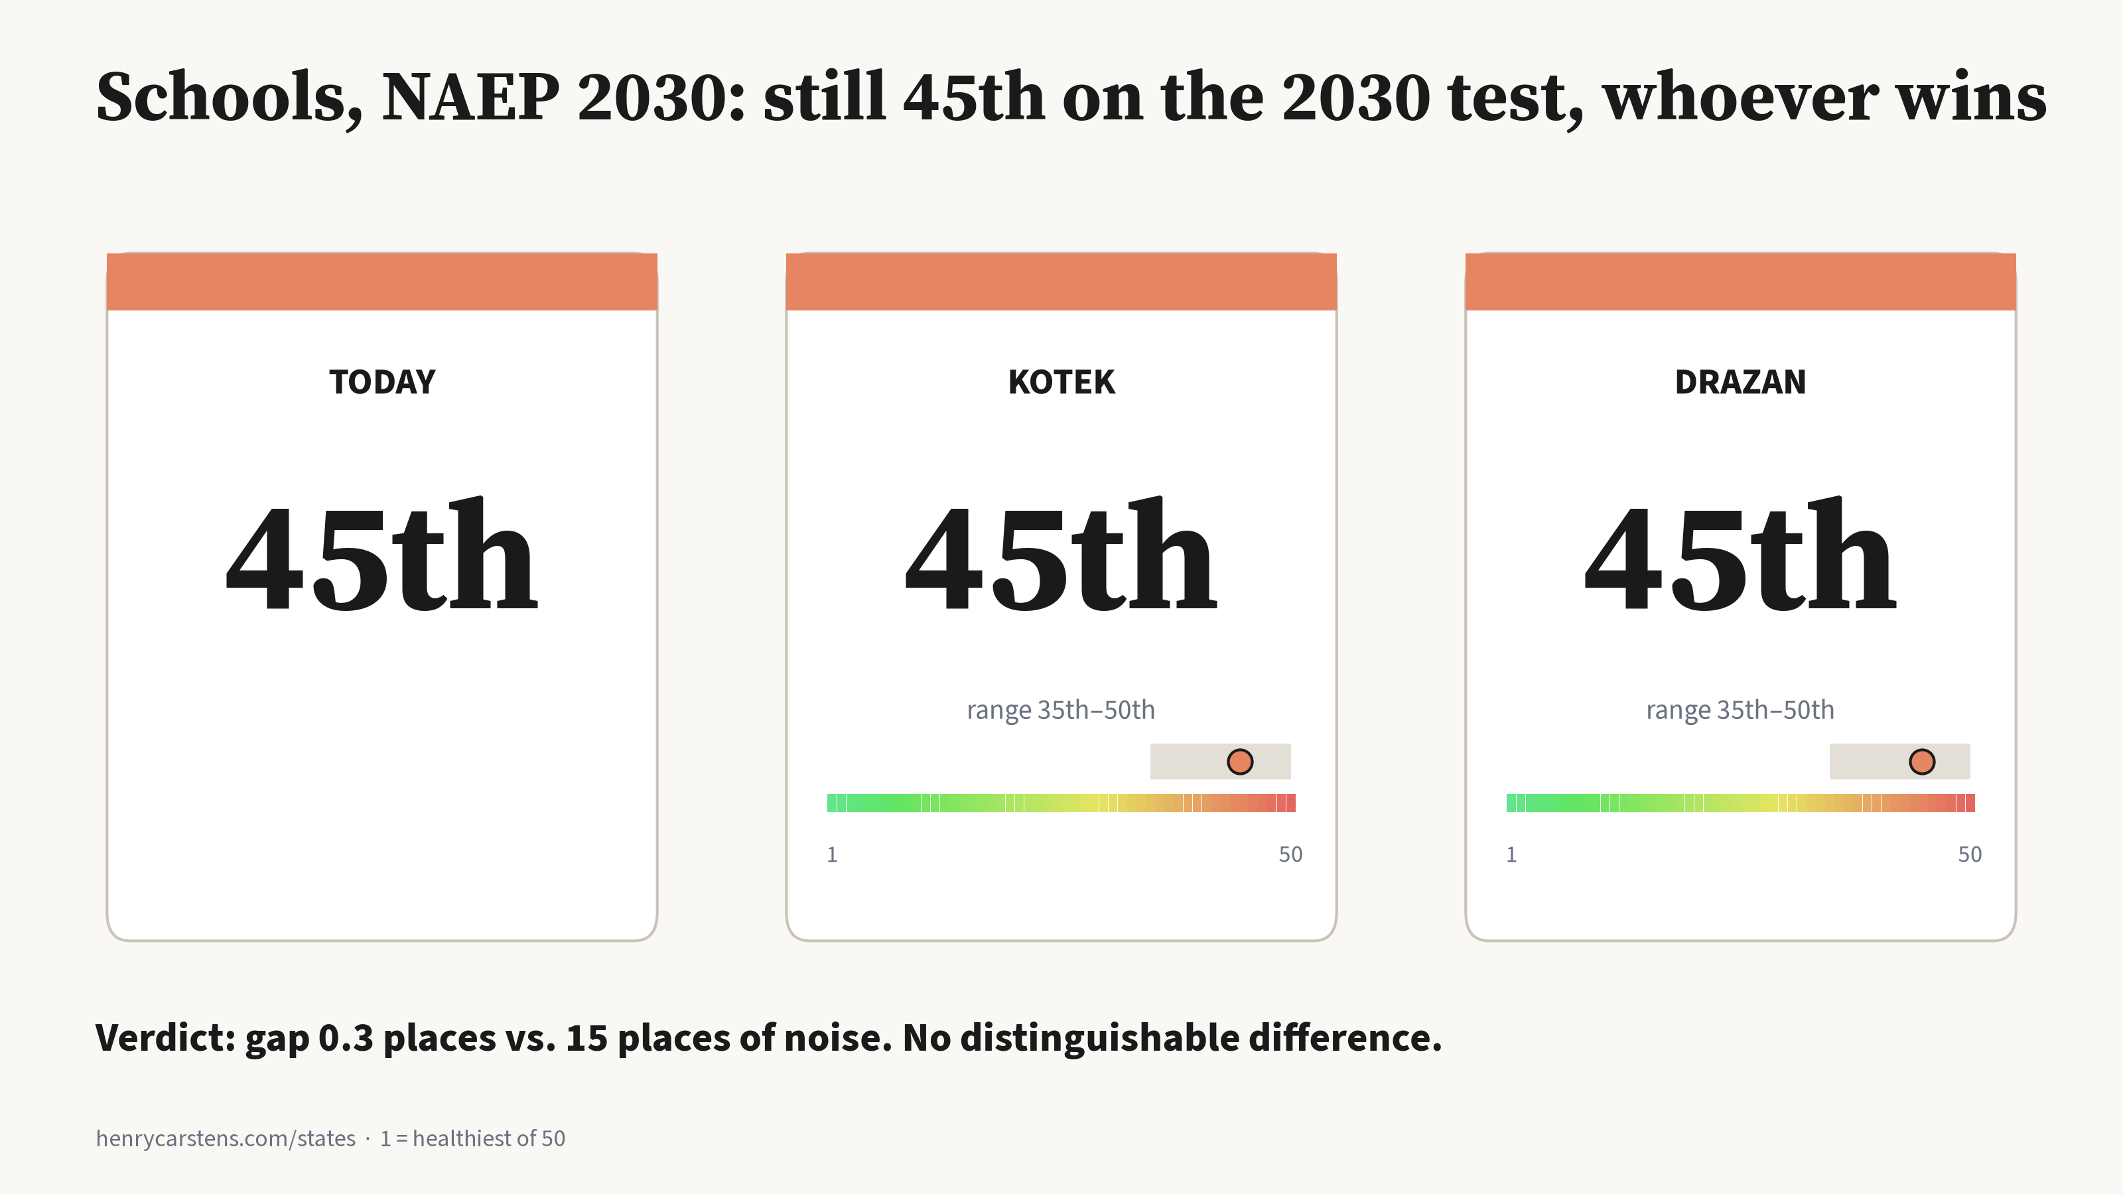The height and width of the screenshot is (1194, 2123).
Task: Click the orange marker dot in Kotek card
Action: [x=1239, y=762]
